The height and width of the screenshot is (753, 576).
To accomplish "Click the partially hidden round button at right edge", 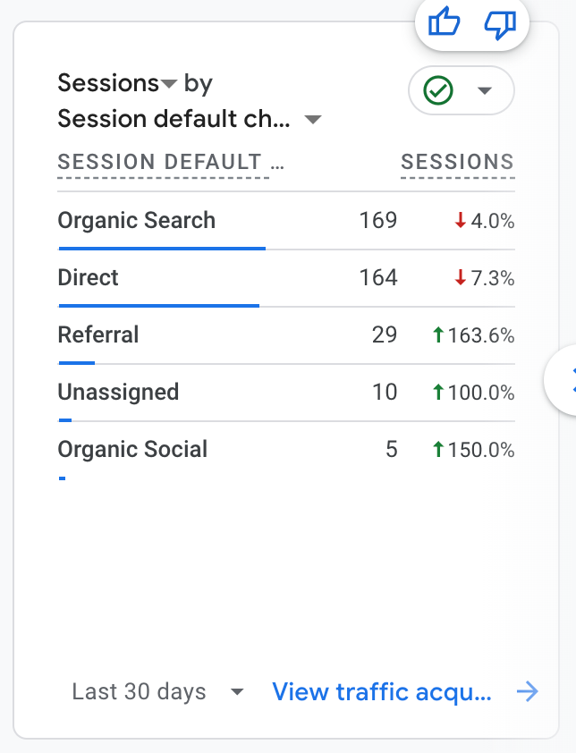I will click(565, 379).
